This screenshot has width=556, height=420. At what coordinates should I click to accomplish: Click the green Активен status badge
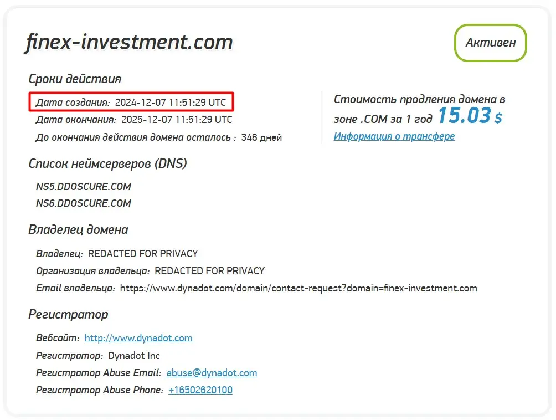coord(490,43)
